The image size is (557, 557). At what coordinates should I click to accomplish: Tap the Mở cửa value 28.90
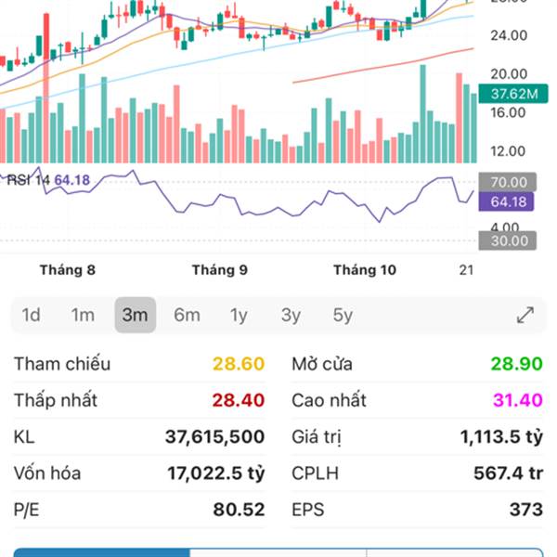tap(517, 364)
